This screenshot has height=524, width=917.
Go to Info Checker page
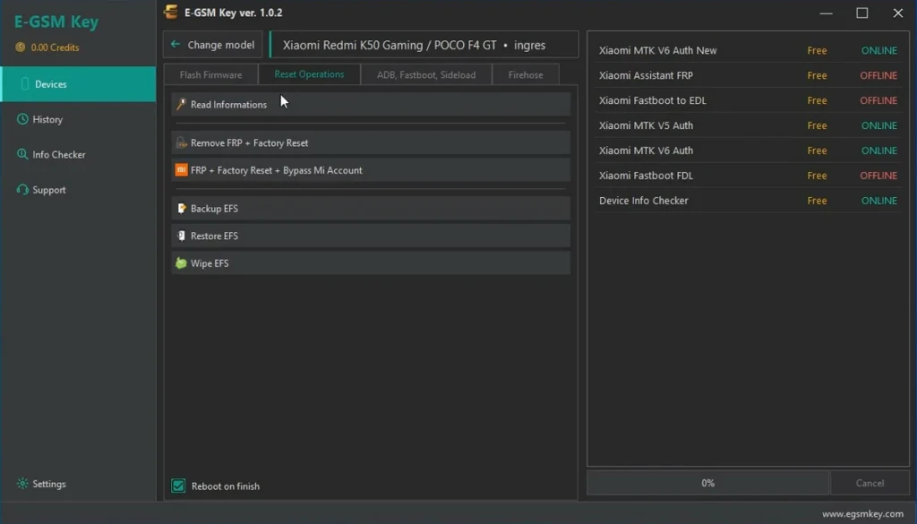click(x=78, y=154)
